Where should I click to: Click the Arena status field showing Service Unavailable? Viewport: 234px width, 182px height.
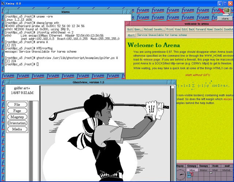pos(185,35)
